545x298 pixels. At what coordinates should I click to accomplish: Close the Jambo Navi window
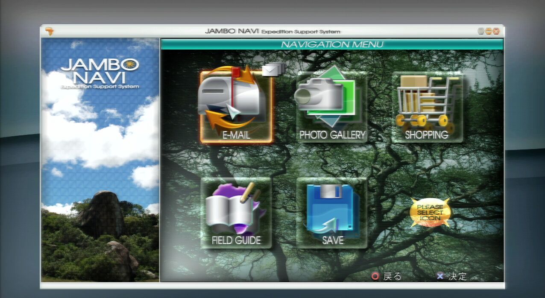click(496, 31)
